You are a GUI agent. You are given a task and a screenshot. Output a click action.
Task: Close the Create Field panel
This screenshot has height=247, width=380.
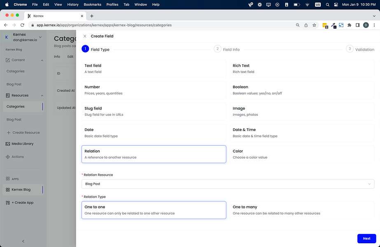click(x=85, y=36)
